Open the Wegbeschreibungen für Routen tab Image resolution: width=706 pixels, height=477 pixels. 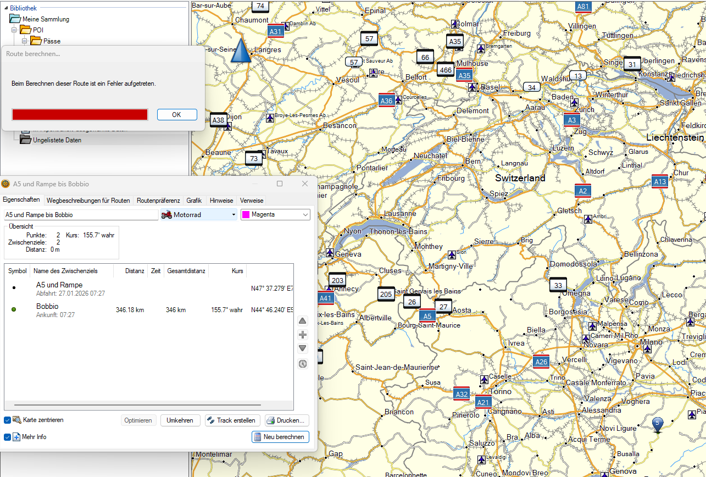(x=88, y=201)
